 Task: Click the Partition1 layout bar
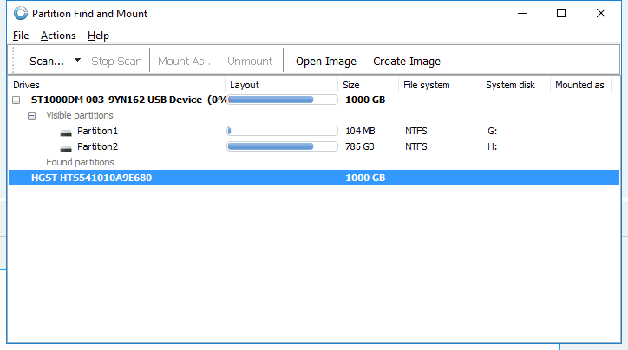[x=283, y=131]
